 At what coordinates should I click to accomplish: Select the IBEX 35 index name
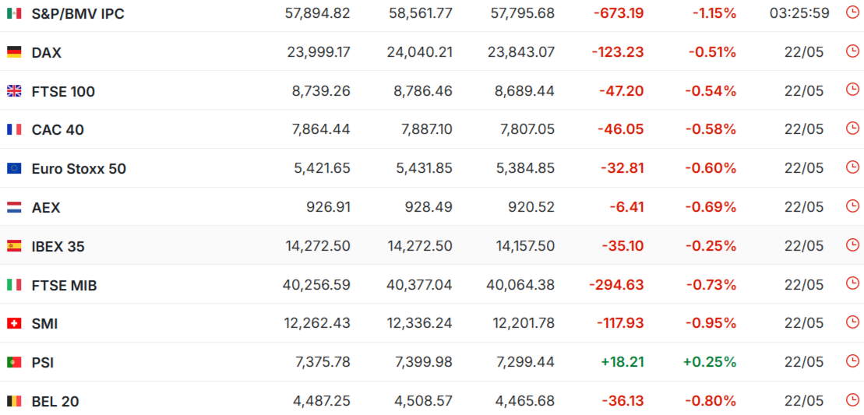tap(58, 247)
